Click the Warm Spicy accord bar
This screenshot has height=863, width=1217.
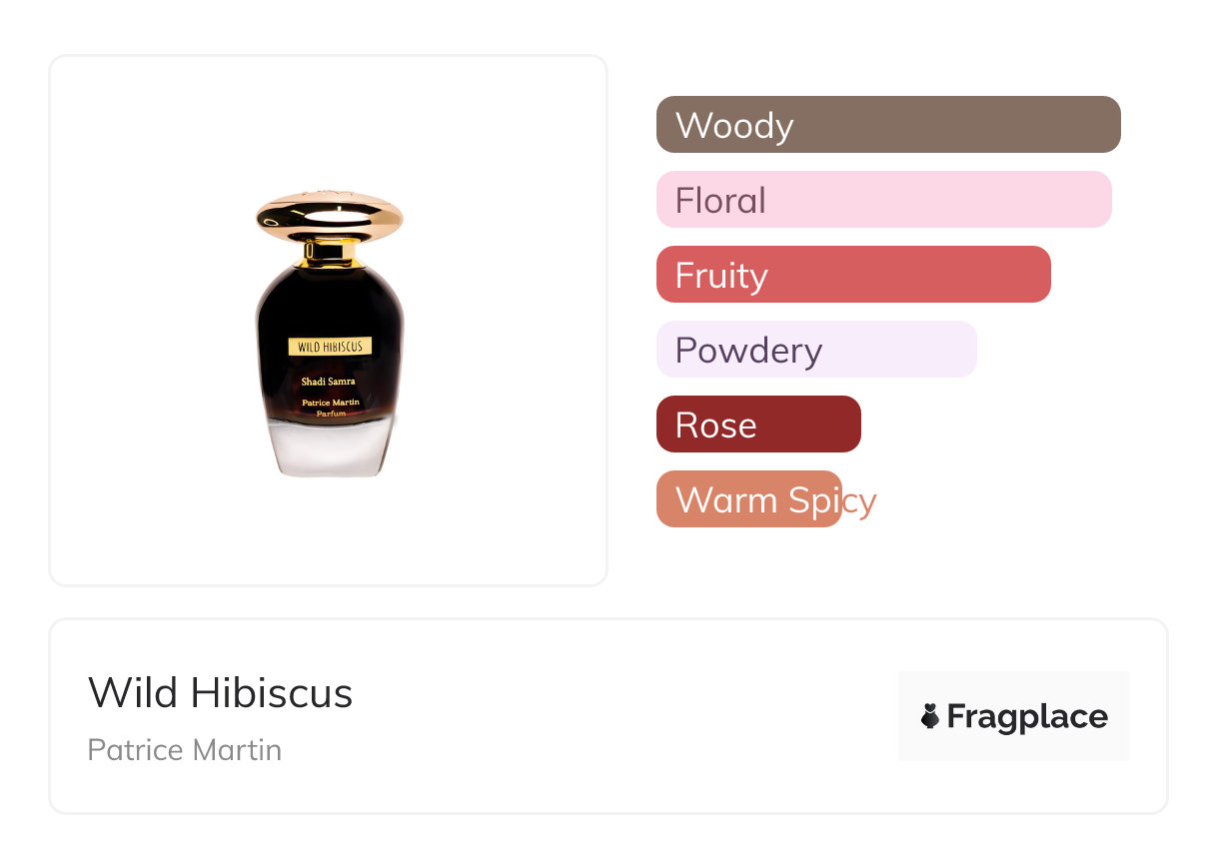click(749, 499)
